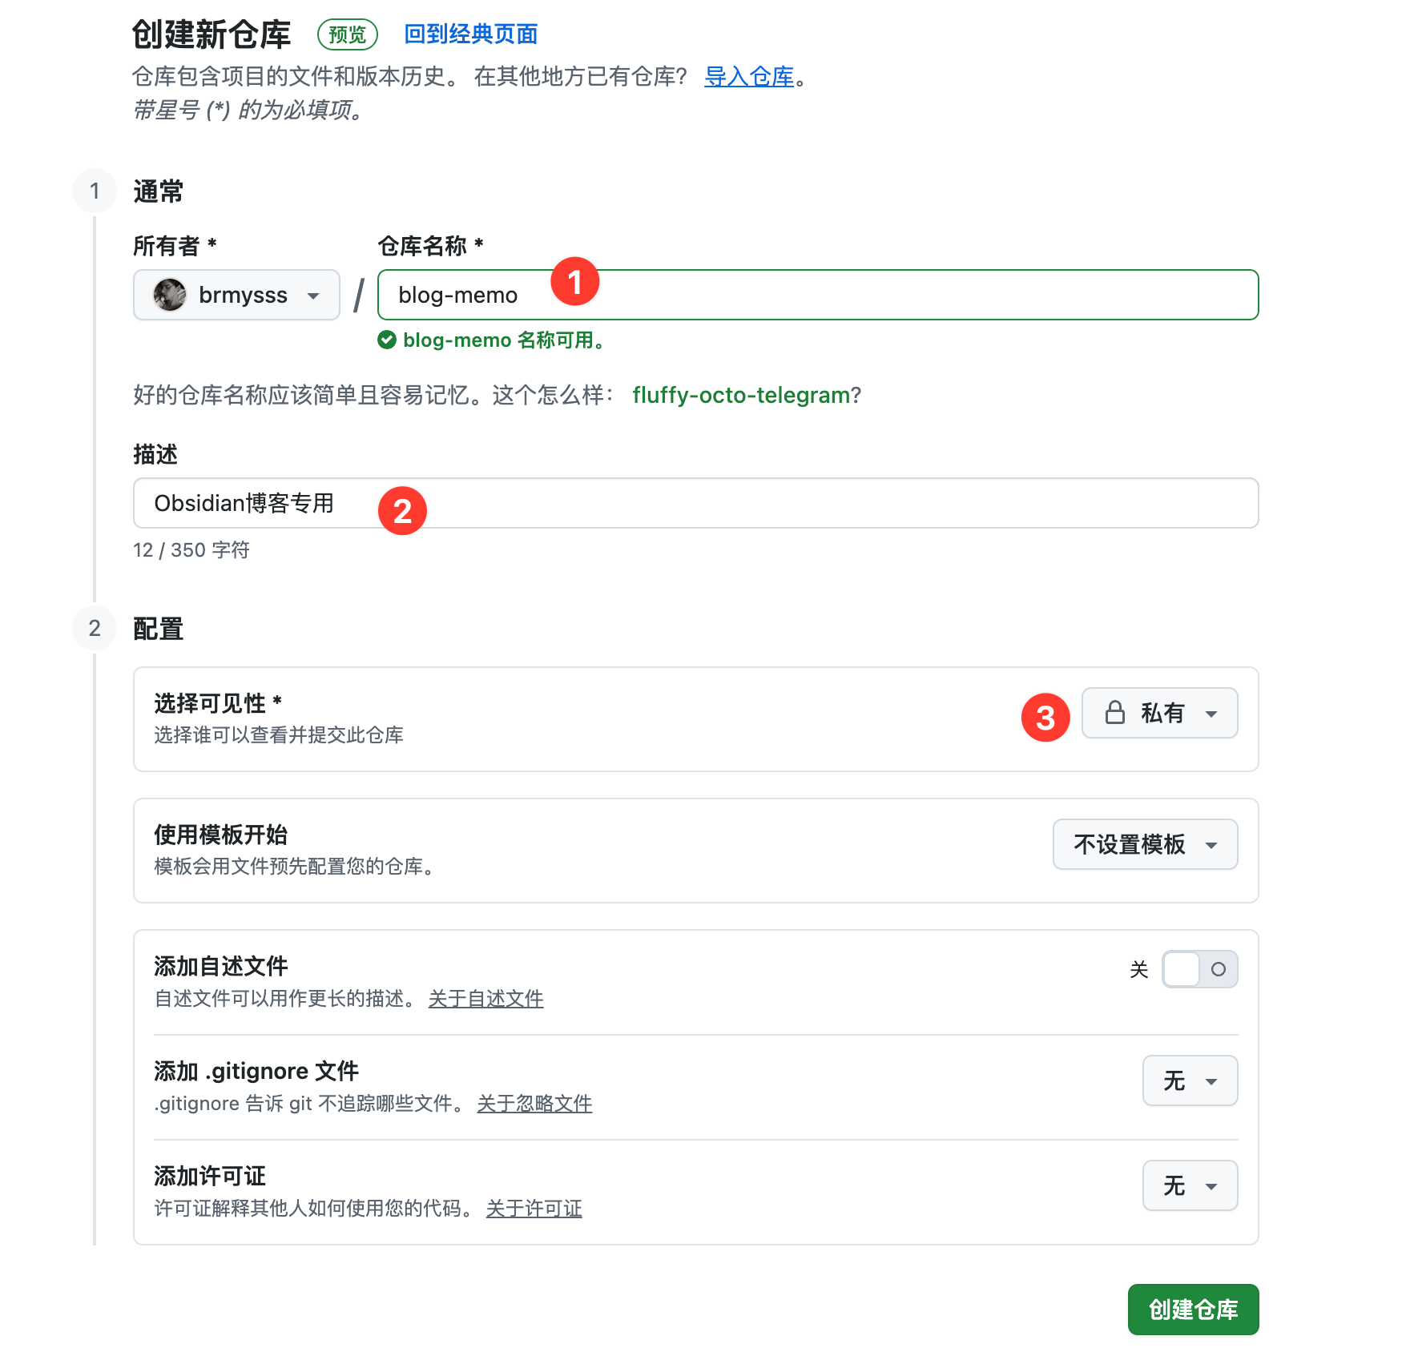Click the 预览 badge
This screenshot has height=1360, width=1402.
pos(348,34)
